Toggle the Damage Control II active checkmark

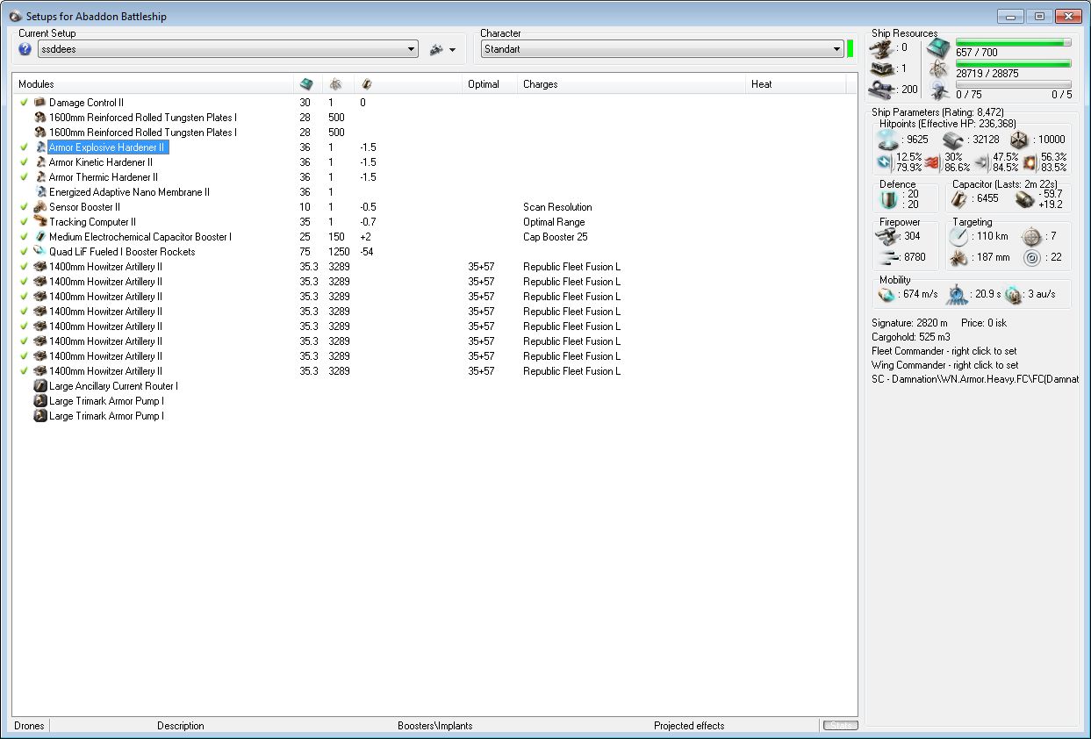point(25,103)
